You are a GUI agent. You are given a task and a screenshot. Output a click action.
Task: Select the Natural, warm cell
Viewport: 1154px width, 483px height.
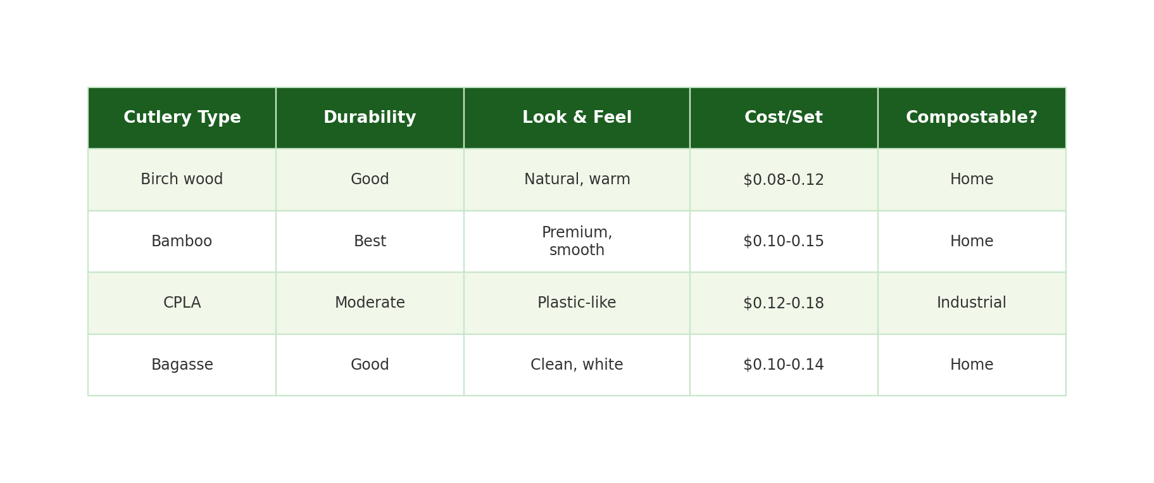point(577,180)
